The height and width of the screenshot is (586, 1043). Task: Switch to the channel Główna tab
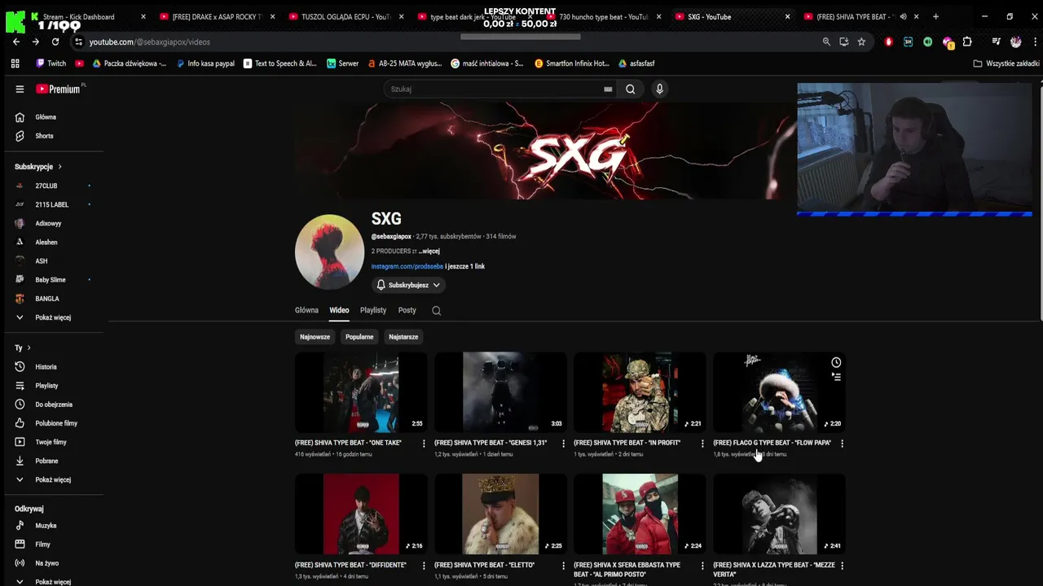click(306, 310)
